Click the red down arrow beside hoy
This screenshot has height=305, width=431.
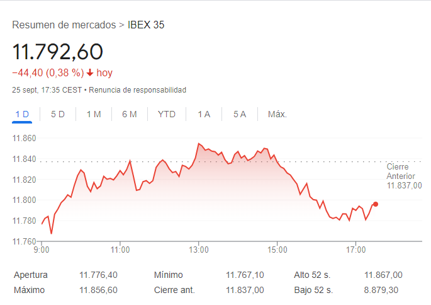point(90,73)
